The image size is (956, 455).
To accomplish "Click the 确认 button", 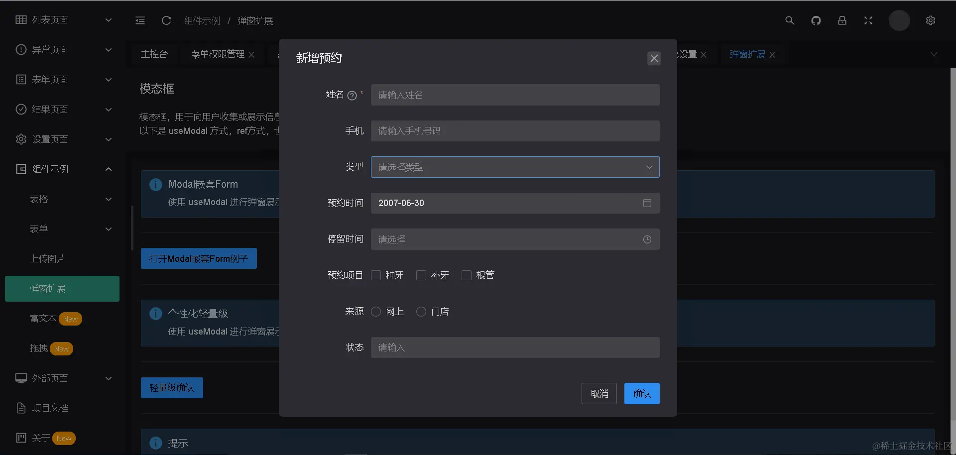I will [642, 394].
